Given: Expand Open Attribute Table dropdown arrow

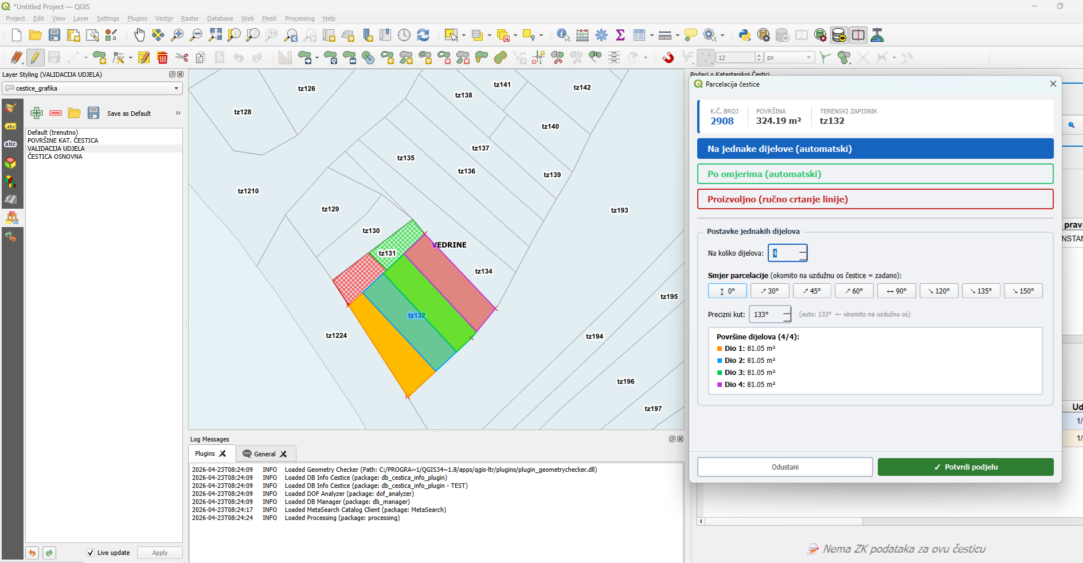Looking at the screenshot, I should point(652,36).
